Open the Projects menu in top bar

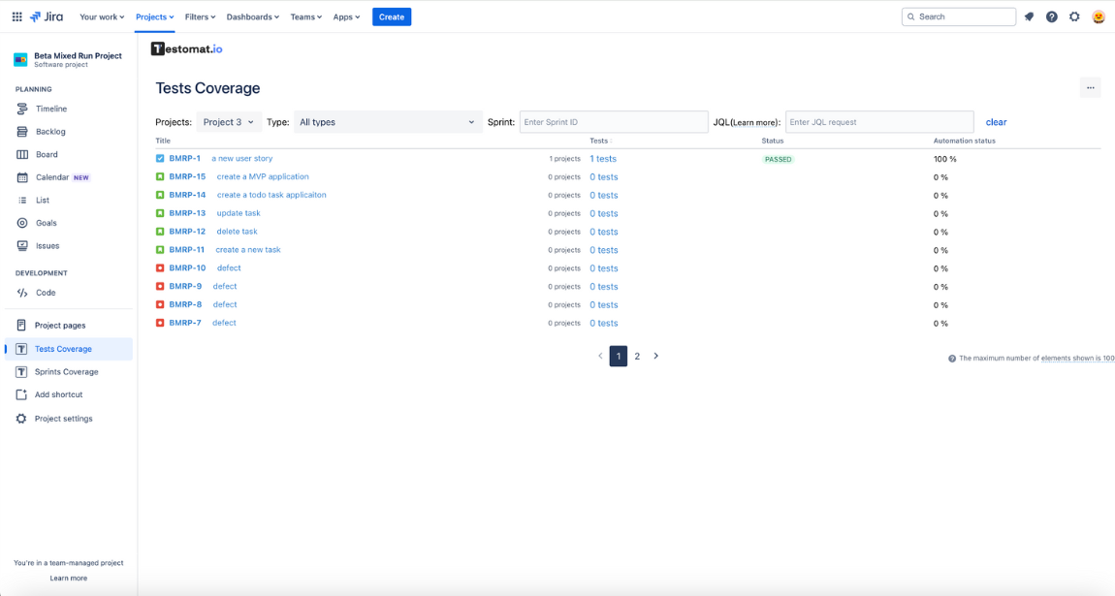(153, 16)
